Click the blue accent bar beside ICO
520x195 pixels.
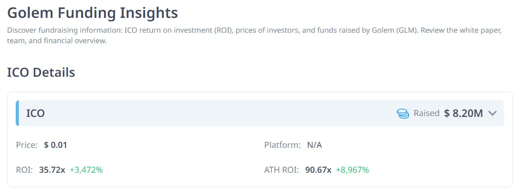pyautogui.click(x=17, y=113)
